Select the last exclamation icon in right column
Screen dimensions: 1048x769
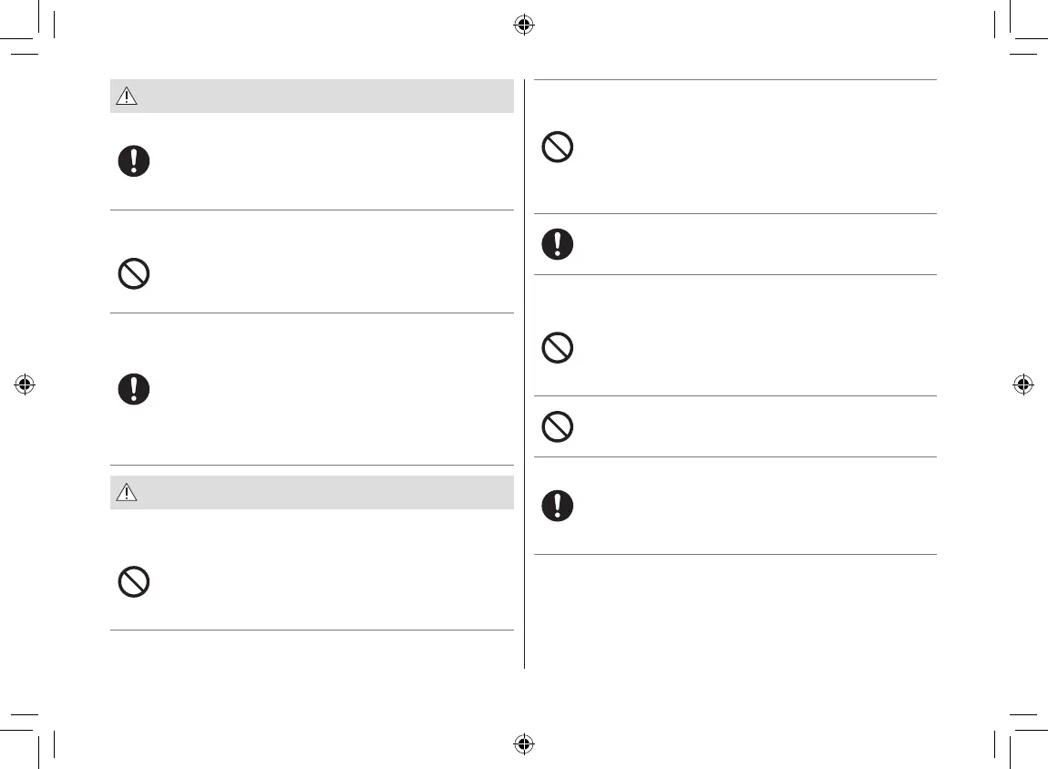[x=558, y=506]
